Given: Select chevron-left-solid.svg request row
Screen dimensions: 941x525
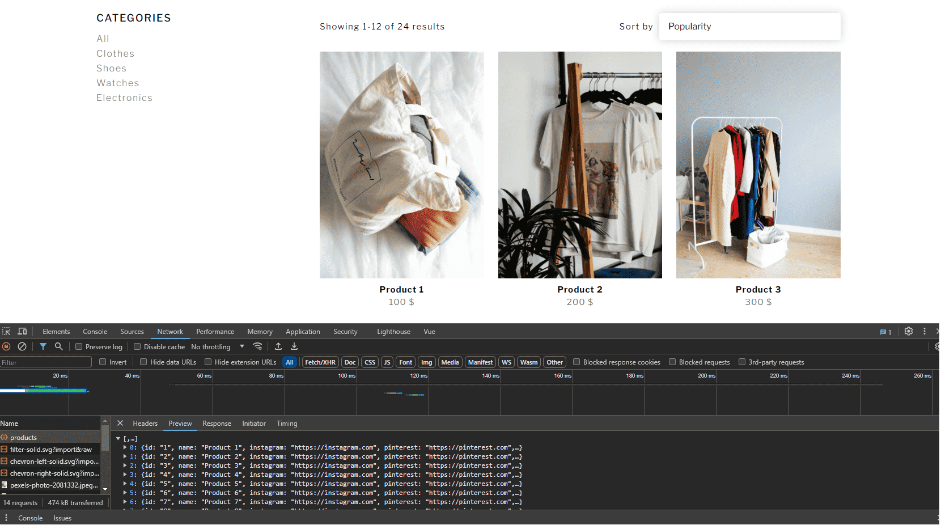Looking at the screenshot, I should pos(50,462).
